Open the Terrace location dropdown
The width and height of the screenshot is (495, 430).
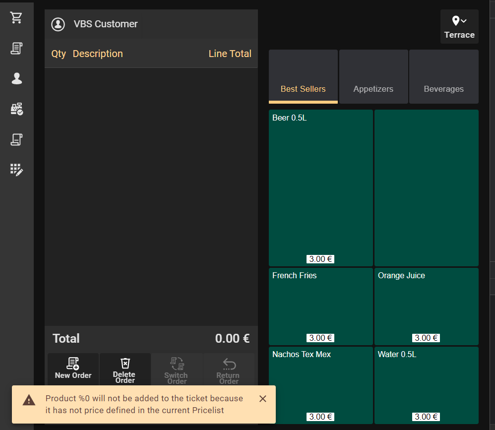pyautogui.click(x=459, y=27)
